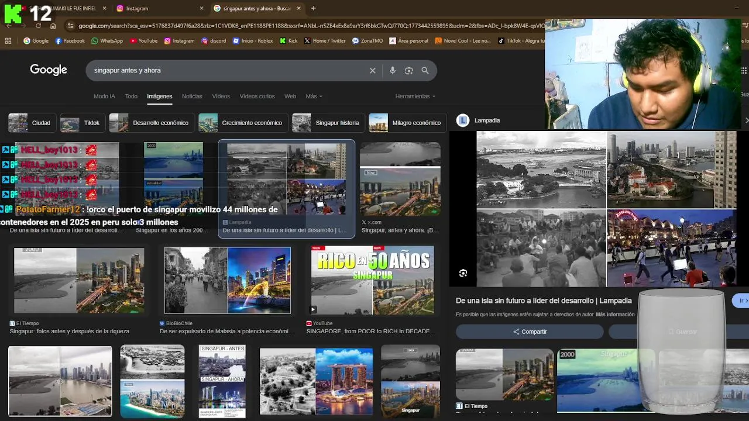Submit search with magnifying glass icon

click(x=425, y=70)
